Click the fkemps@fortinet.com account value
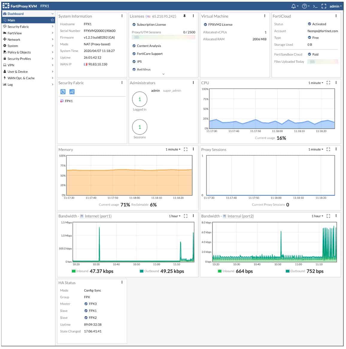Image resolution: width=346 pixels, height=349 pixels. tap(323, 31)
